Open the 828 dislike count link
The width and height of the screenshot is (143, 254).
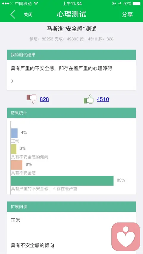(x=44, y=99)
